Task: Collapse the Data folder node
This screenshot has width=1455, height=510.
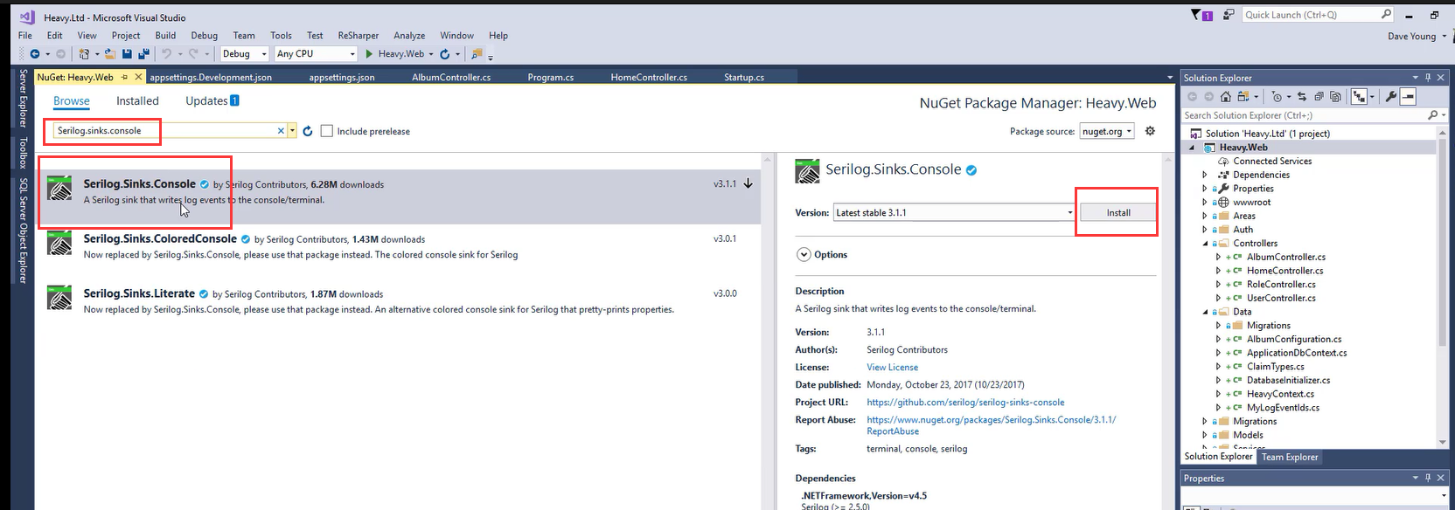Action: tap(1205, 312)
